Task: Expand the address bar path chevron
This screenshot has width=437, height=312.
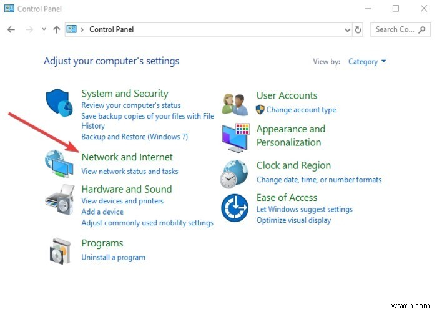Action: 82,29
